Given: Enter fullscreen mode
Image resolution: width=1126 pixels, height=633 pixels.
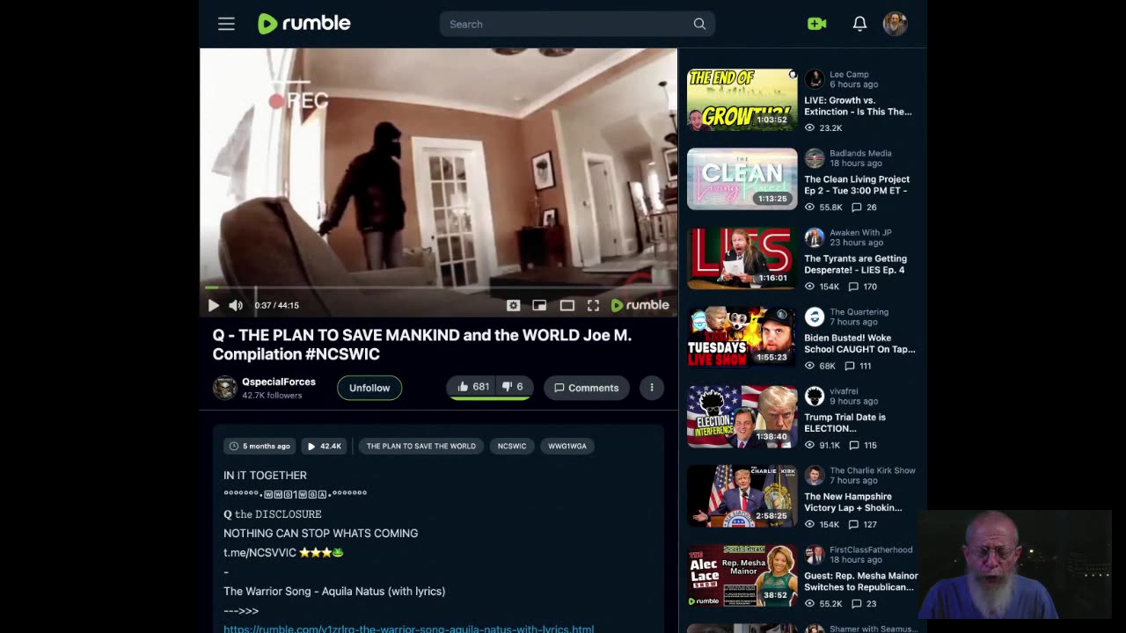Looking at the screenshot, I should (593, 305).
